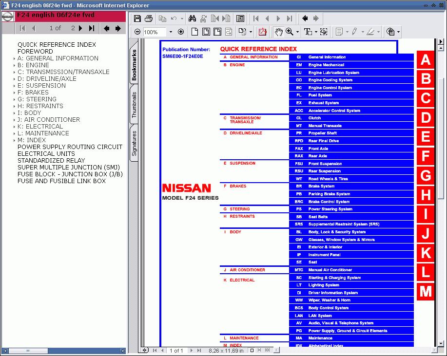Click the bookmark pane horizontal scrollbar thumb
Image resolution: width=447 pixels, height=356 pixels.
point(28,351)
